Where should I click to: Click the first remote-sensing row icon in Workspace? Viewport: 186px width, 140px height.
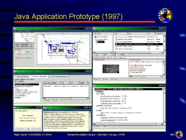click(116, 37)
